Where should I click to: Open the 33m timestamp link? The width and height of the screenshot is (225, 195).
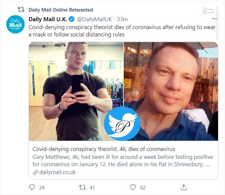tap(122, 19)
